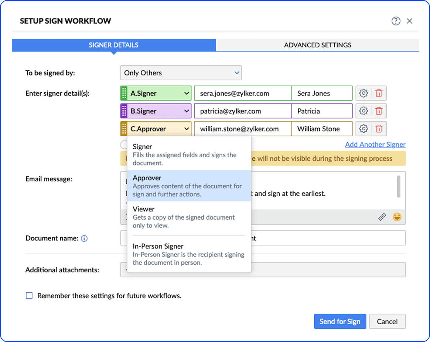The image size is (430, 342).
Task: Select In-Person Signer from the role menu
Action: click(189, 254)
